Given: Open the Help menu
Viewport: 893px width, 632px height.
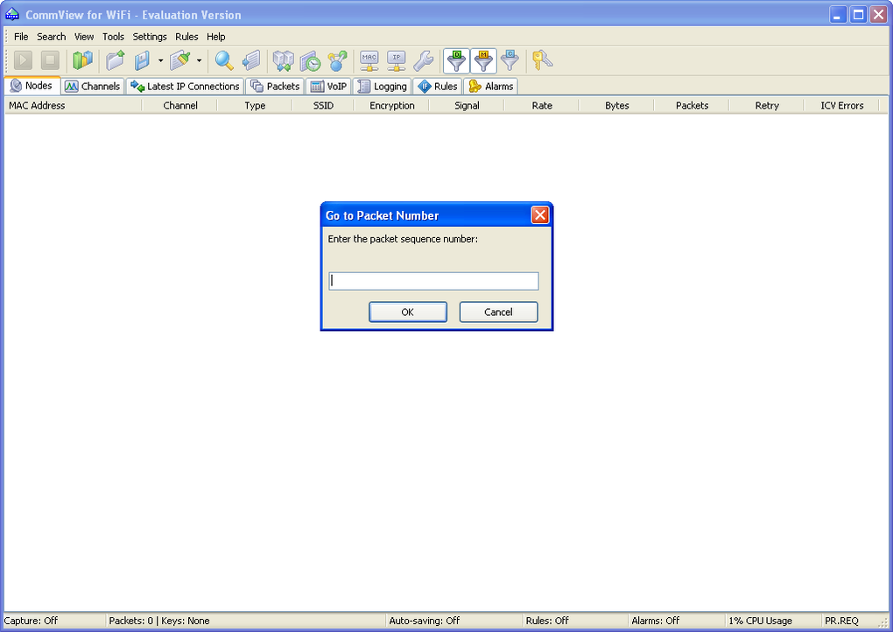Looking at the screenshot, I should tap(216, 37).
